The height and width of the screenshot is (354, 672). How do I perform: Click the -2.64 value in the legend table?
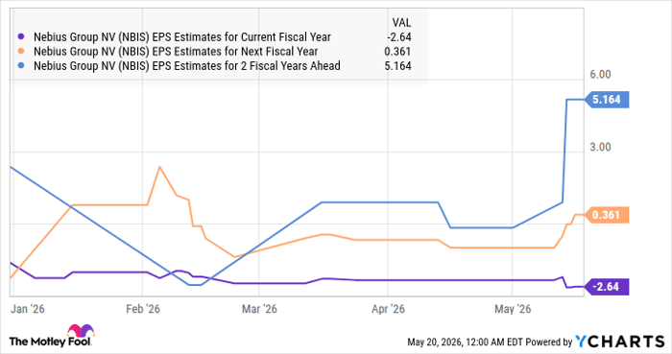(399, 37)
